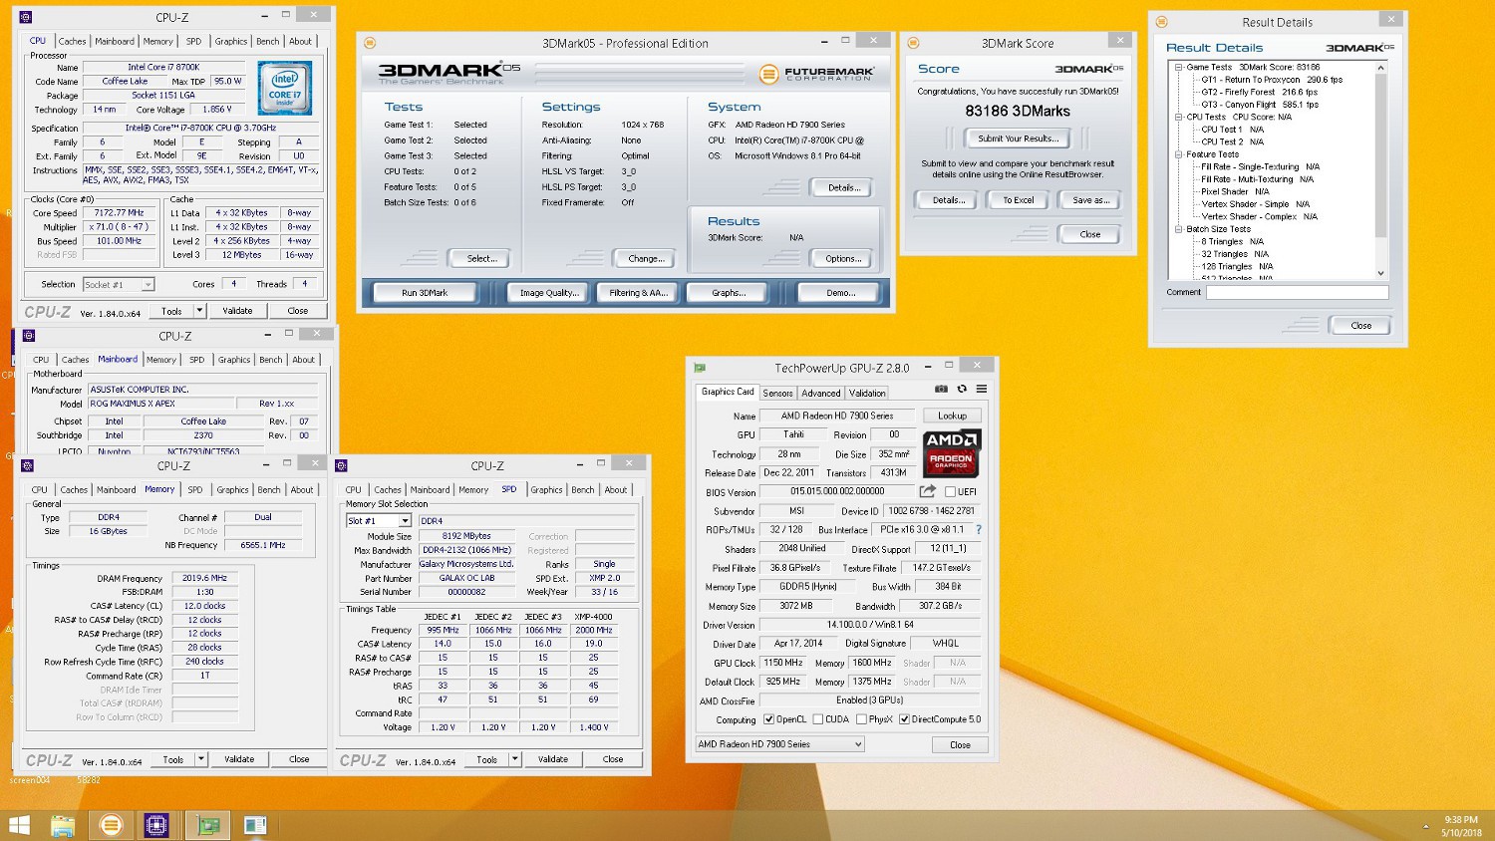
Task: Open the Socket #1 selection dropdown
Action: tap(148, 285)
